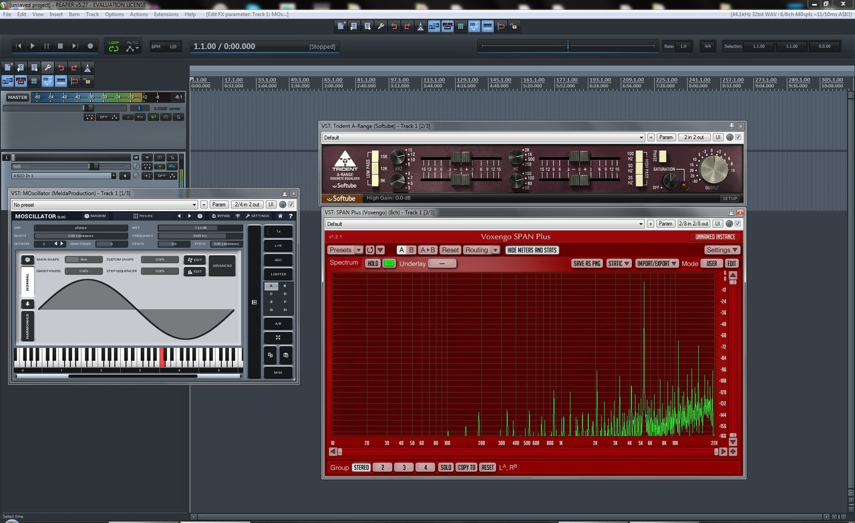Click the MOscillator home icon
This screenshot has height=523, width=855.
coord(281,216)
